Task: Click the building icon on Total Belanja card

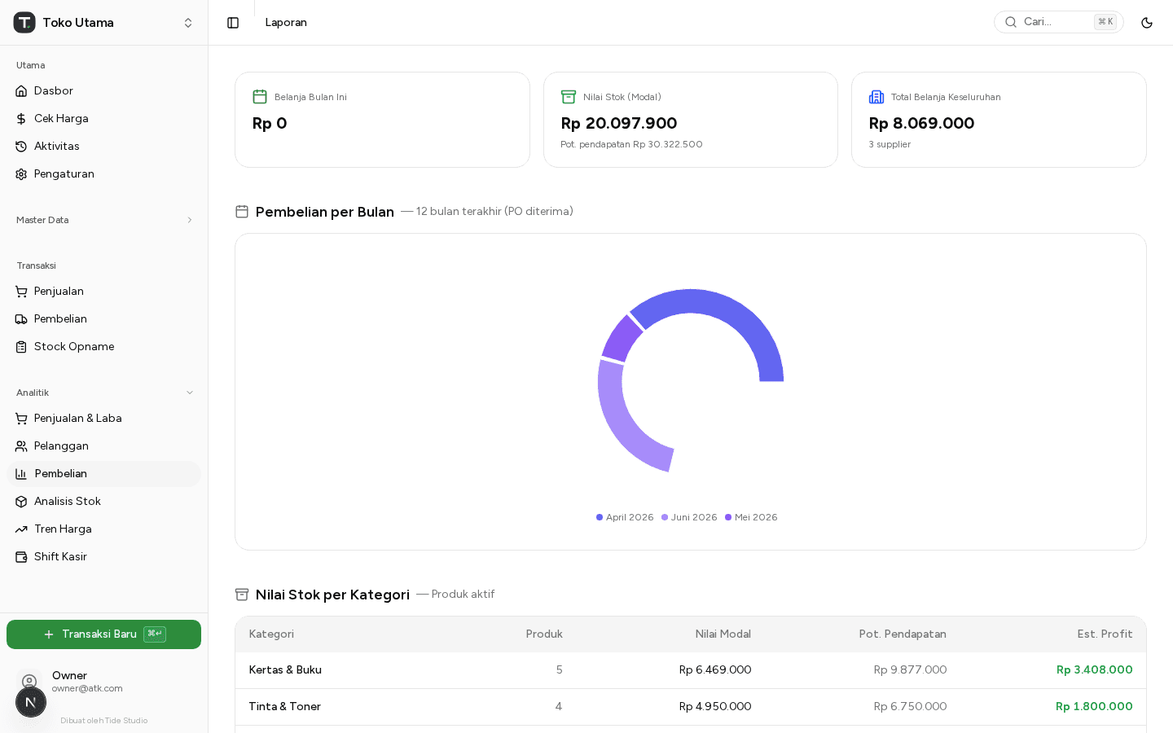Action: click(x=876, y=97)
